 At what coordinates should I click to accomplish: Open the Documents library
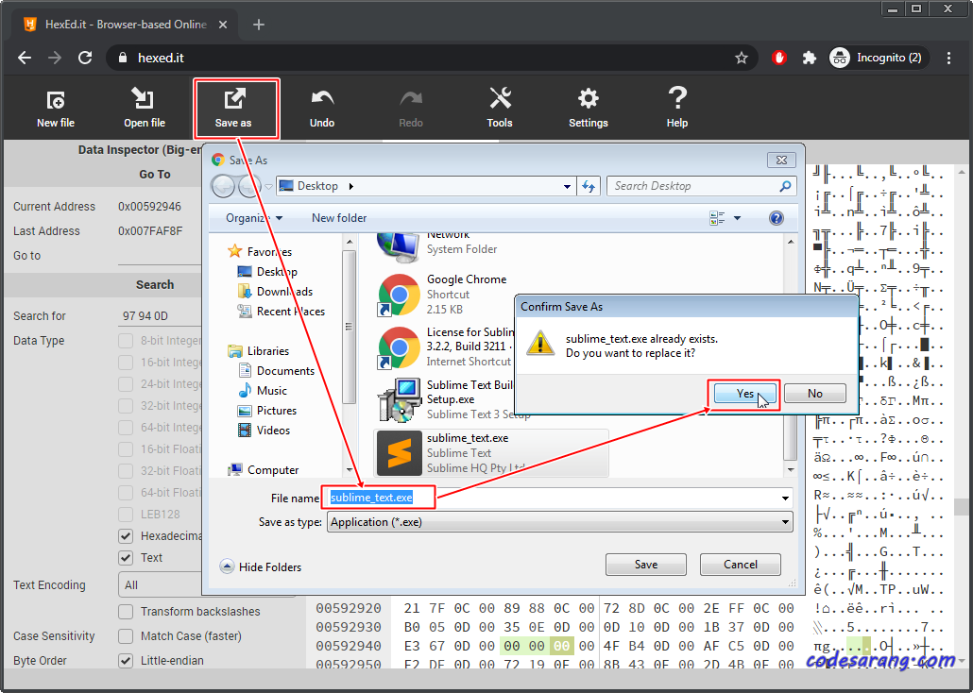tap(277, 371)
